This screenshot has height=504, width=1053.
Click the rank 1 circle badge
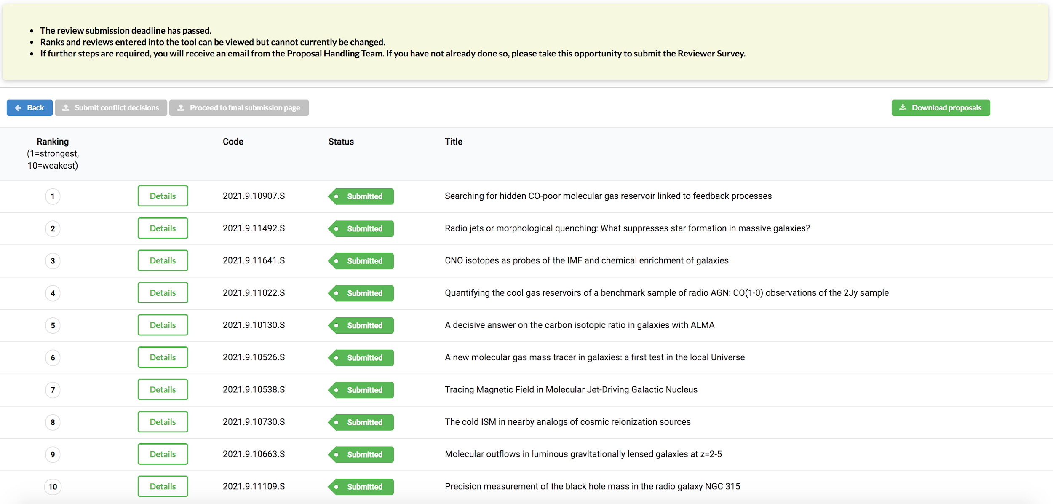point(53,196)
